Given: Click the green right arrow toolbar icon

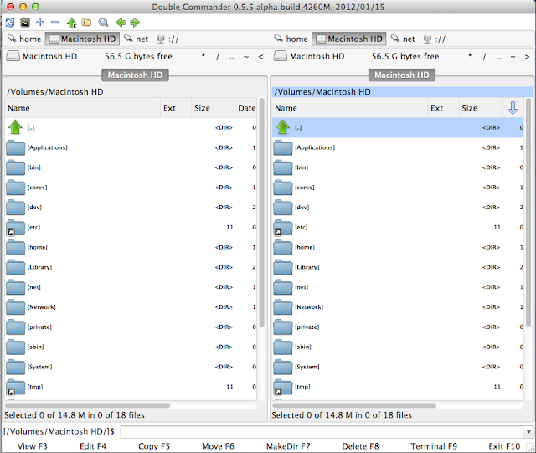Looking at the screenshot, I should (x=134, y=22).
